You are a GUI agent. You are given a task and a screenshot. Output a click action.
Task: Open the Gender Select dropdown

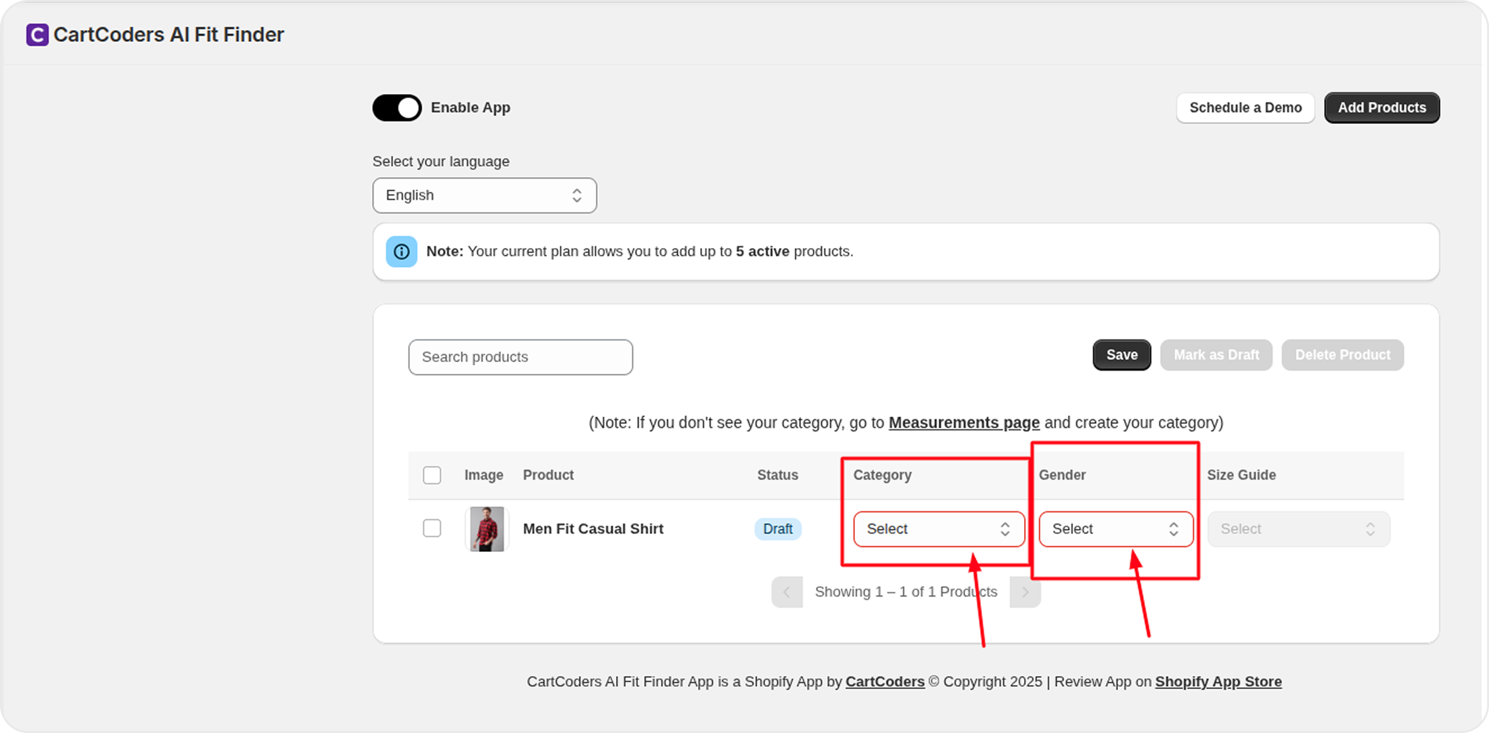1115,529
